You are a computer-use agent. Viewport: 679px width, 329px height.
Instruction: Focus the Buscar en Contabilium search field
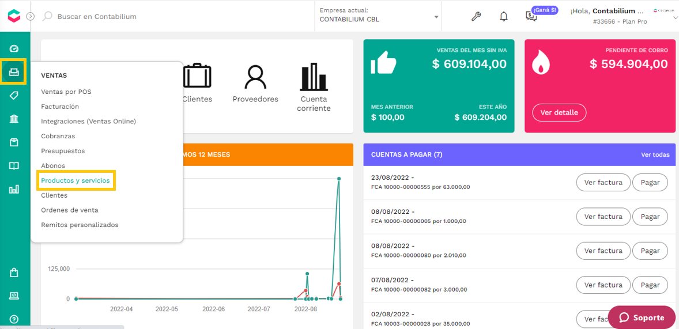click(x=97, y=17)
